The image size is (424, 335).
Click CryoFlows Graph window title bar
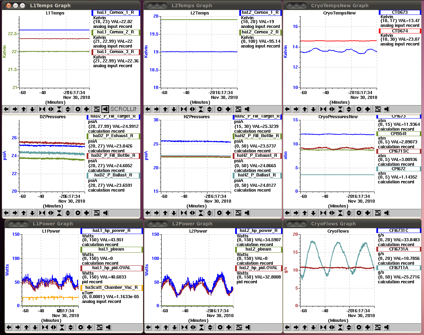click(x=353, y=223)
